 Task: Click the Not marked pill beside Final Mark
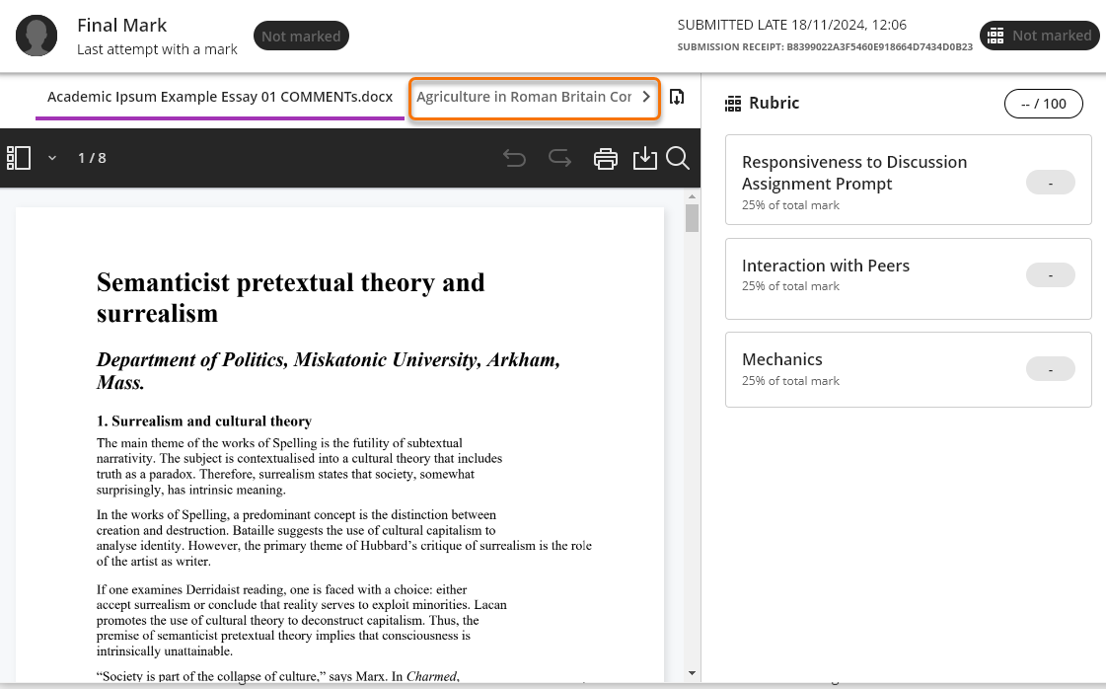pos(301,37)
